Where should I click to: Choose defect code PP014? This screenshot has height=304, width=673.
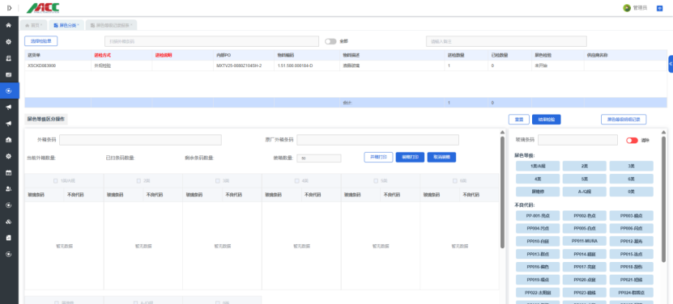click(x=585, y=254)
